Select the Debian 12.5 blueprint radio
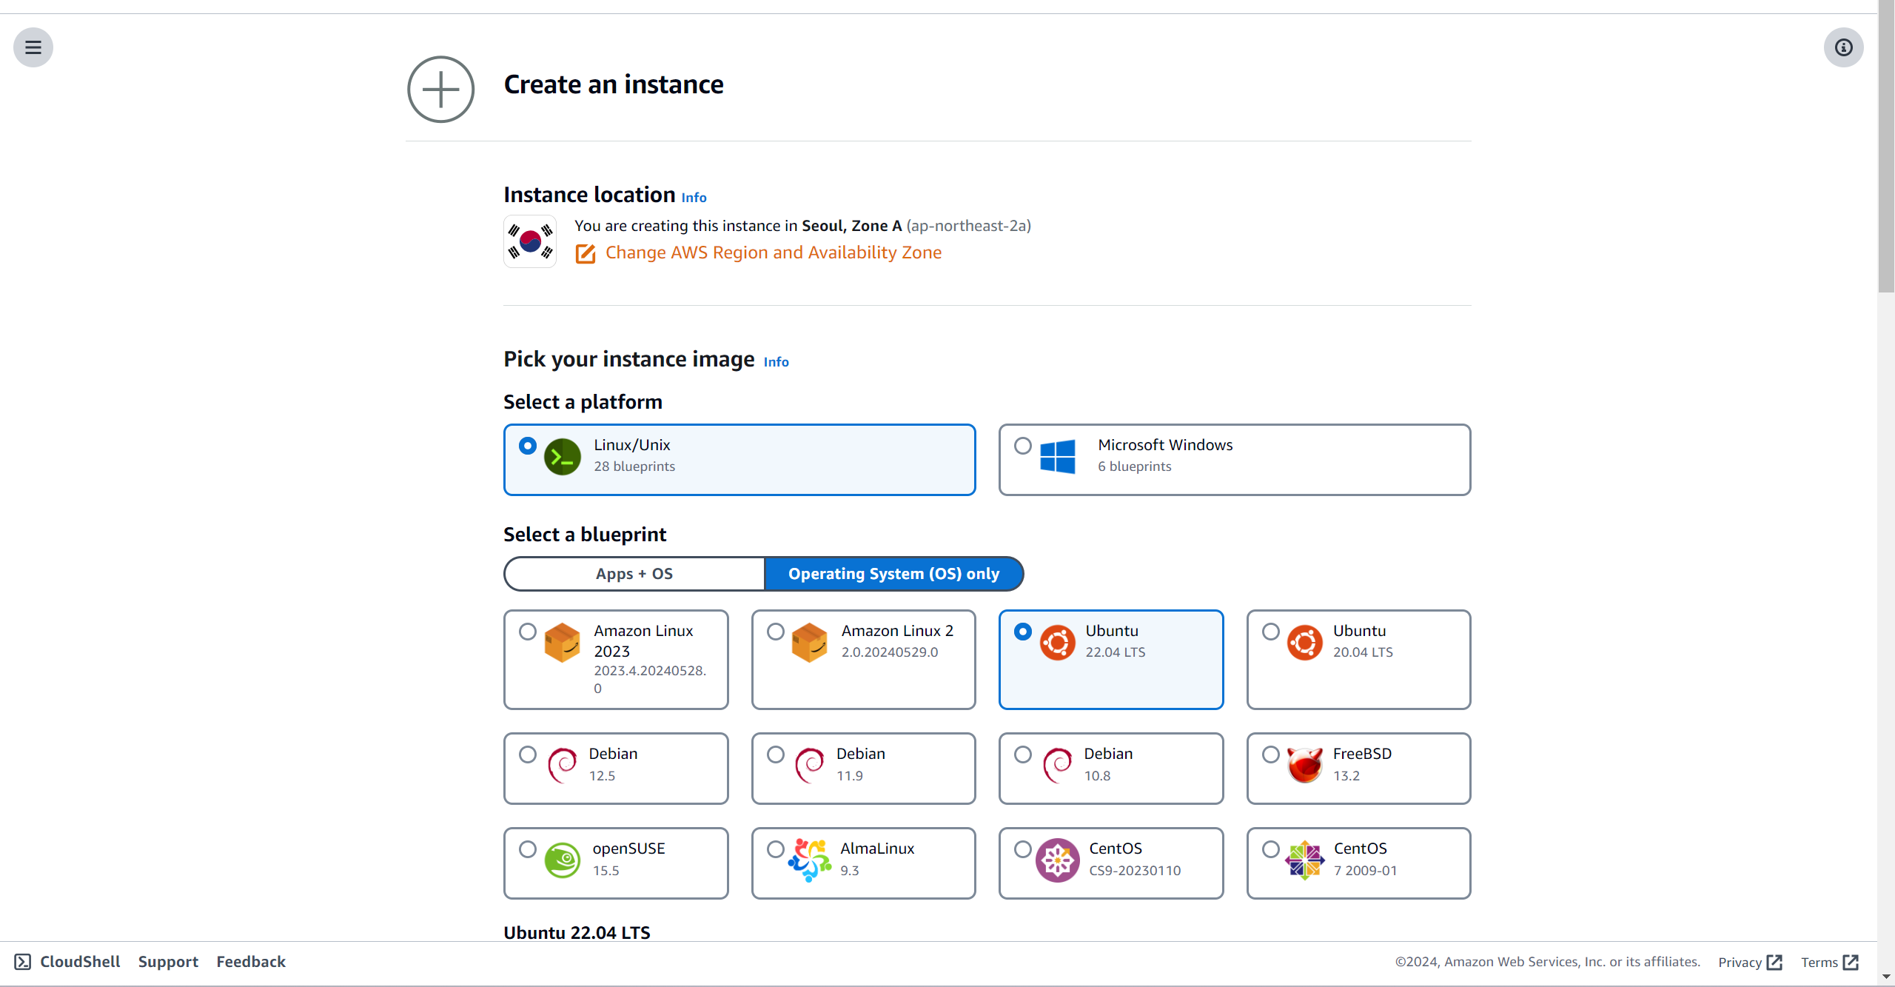1895x987 pixels. [x=528, y=755]
